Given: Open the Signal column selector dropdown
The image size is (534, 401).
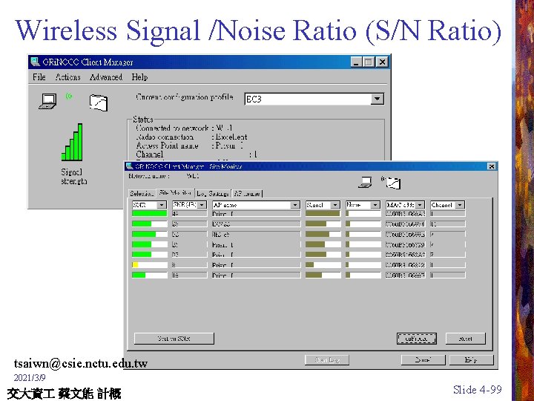Looking at the screenshot, I should (x=335, y=205).
